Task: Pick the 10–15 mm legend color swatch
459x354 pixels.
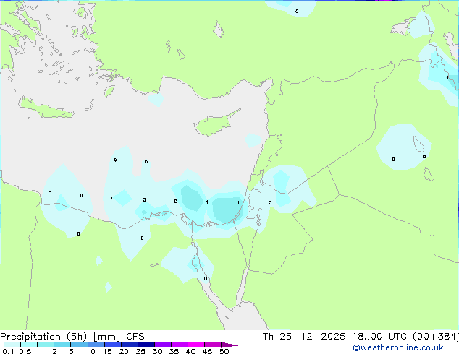Action: [96, 345]
